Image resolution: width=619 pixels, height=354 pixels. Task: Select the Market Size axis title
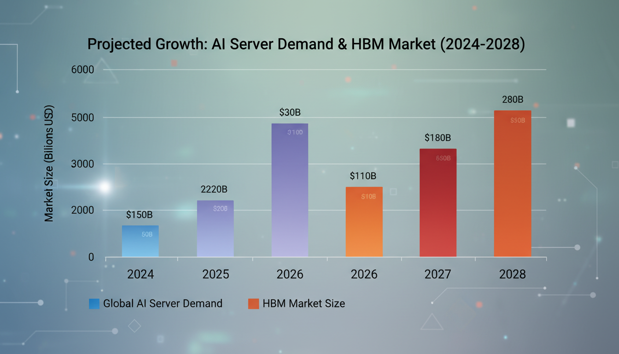tap(49, 164)
